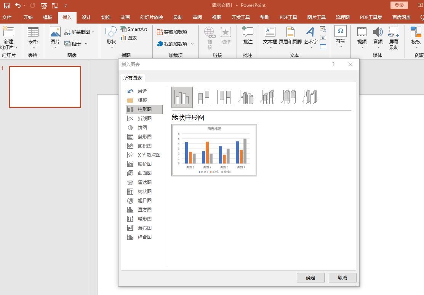Undo the last action

(x=18, y=5)
